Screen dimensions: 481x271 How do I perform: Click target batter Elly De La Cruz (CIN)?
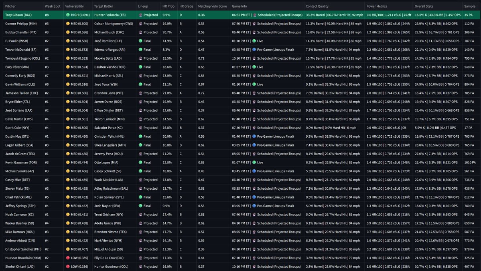click(x=109, y=258)
